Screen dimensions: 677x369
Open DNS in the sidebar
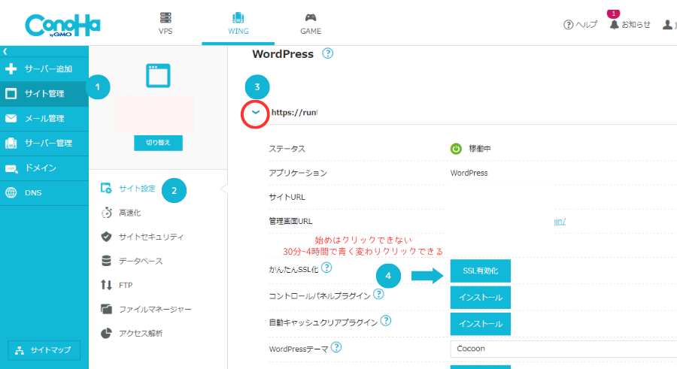click(44, 192)
